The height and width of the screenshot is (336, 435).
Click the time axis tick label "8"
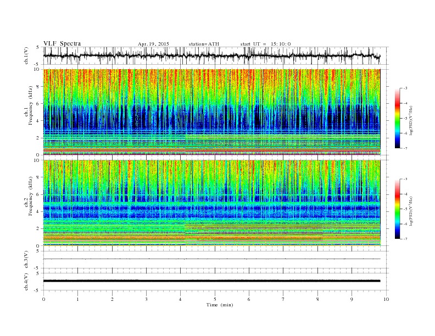(317, 299)
